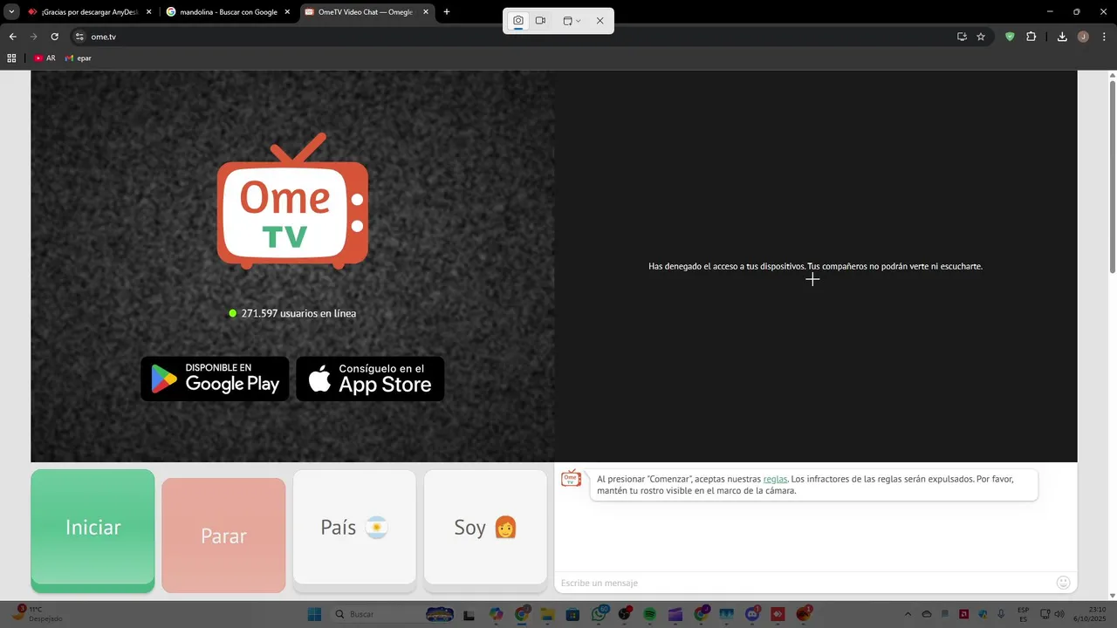Click the microphone icon in system tray
Screen dimensions: 1117x628
[1001, 614]
